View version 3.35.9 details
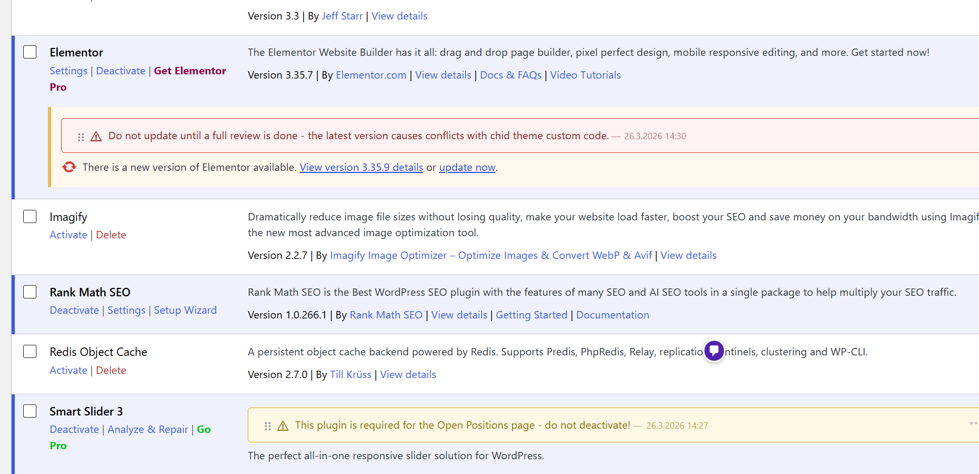This screenshot has height=474, width=979. 361,167
